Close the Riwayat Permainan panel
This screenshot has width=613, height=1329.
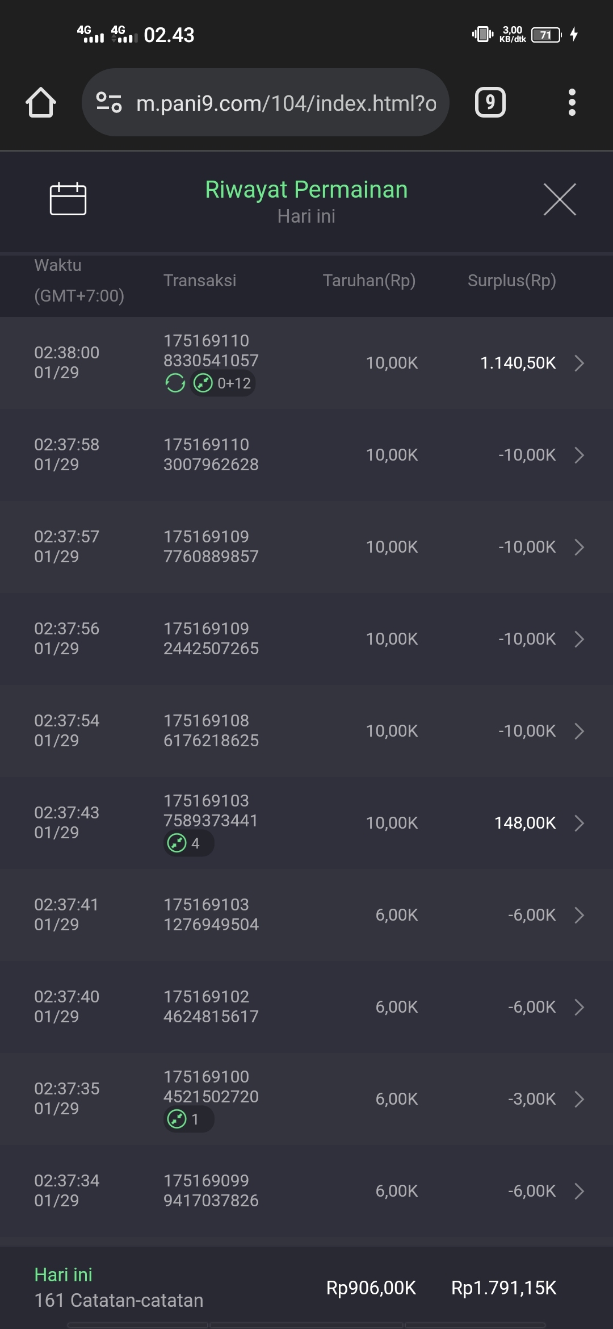560,199
